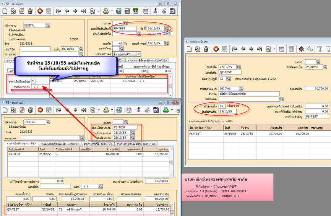Click the edit pencil icon in cheque register toolbar
This screenshot has height=216, width=331.
(x=198, y=49)
